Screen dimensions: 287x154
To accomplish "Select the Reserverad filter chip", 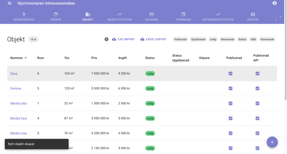I will 227,39.
